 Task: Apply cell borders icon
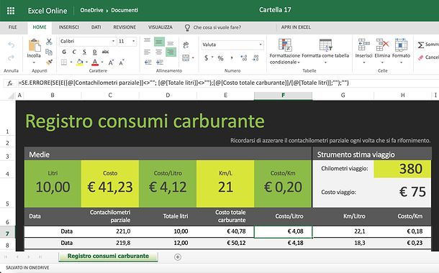(64, 62)
